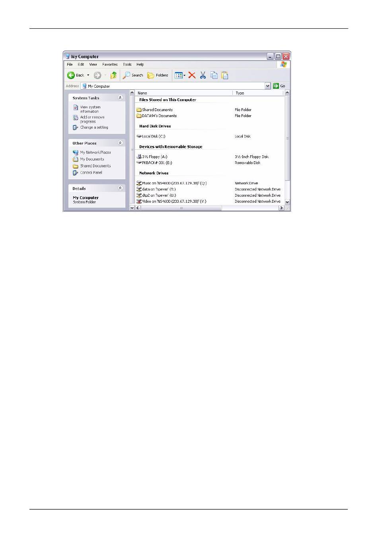Select Local Disk (C:) drive
Screen dimensions: 378x538
pyautogui.click(x=153, y=136)
